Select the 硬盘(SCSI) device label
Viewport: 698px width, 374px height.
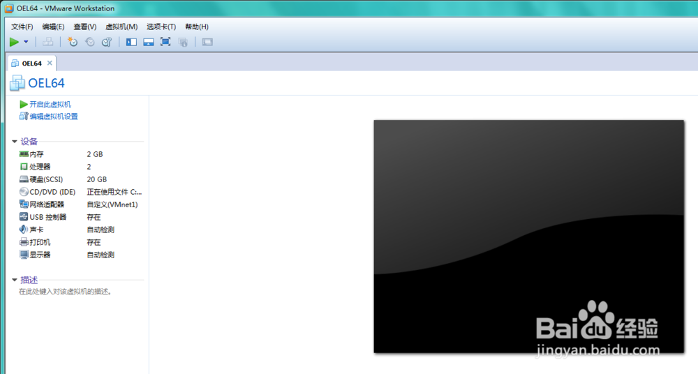click(x=46, y=179)
